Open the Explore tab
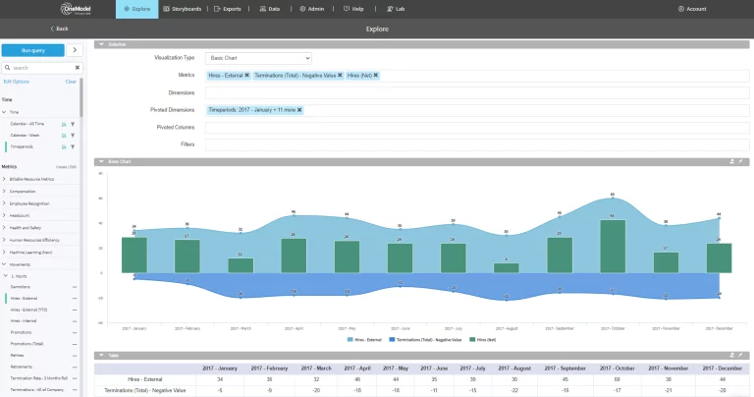 [x=137, y=9]
